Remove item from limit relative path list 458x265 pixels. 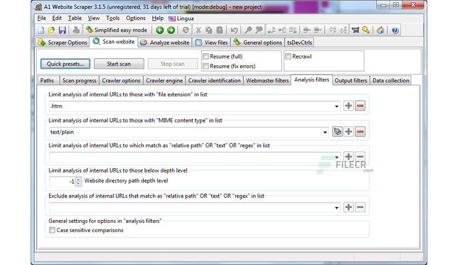(360, 157)
